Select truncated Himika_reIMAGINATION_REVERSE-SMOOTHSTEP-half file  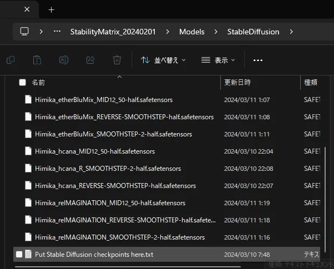tap(125, 220)
